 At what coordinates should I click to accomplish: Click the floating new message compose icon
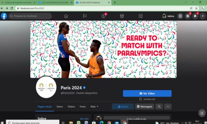pos(202,113)
